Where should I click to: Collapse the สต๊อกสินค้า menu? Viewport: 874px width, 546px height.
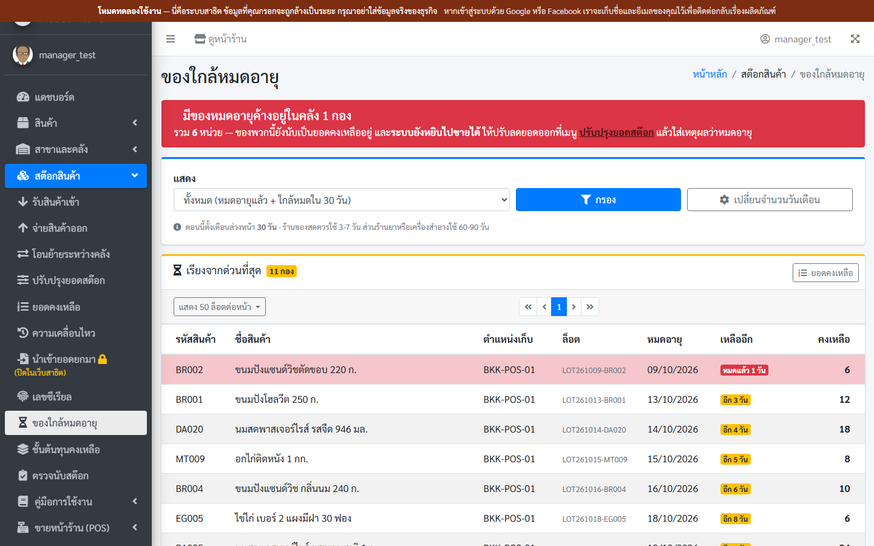(x=76, y=176)
